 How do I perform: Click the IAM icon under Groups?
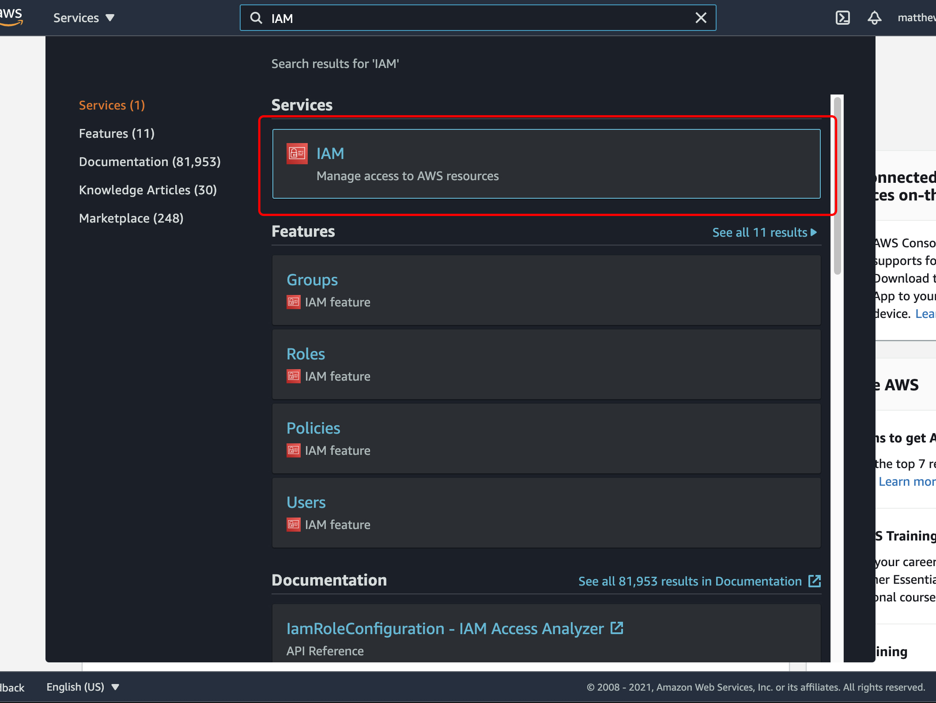coord(294,302)
